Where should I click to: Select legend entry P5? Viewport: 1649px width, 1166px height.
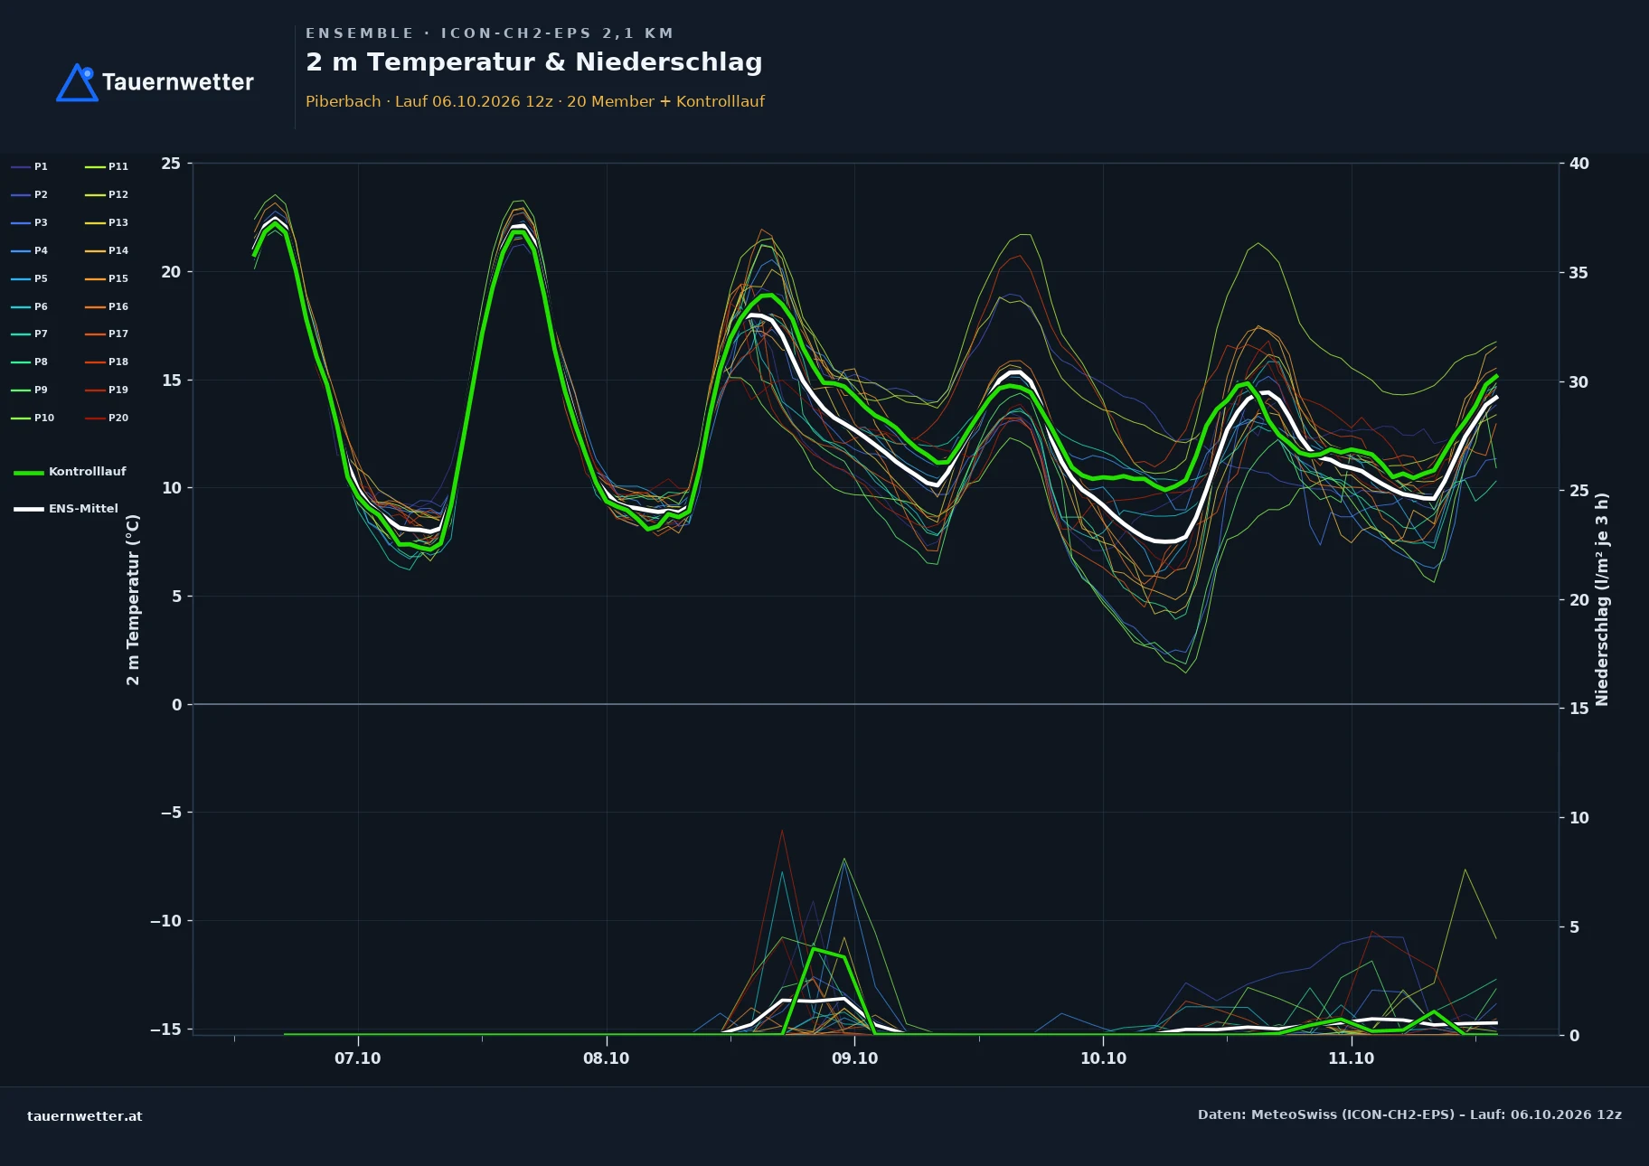(30, 278)
